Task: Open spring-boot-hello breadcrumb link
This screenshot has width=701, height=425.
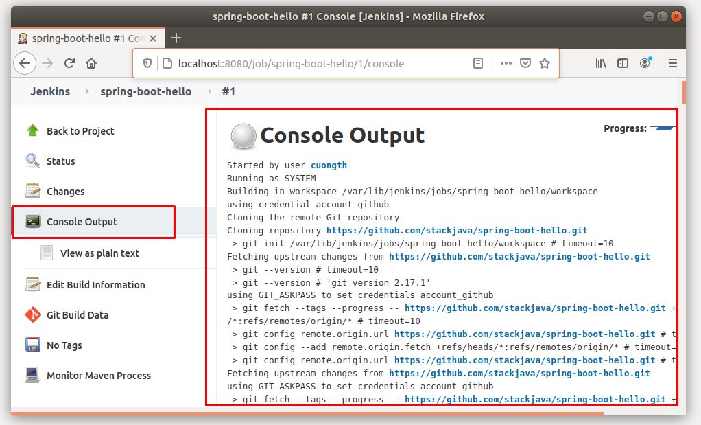Action: pos(145,92)
